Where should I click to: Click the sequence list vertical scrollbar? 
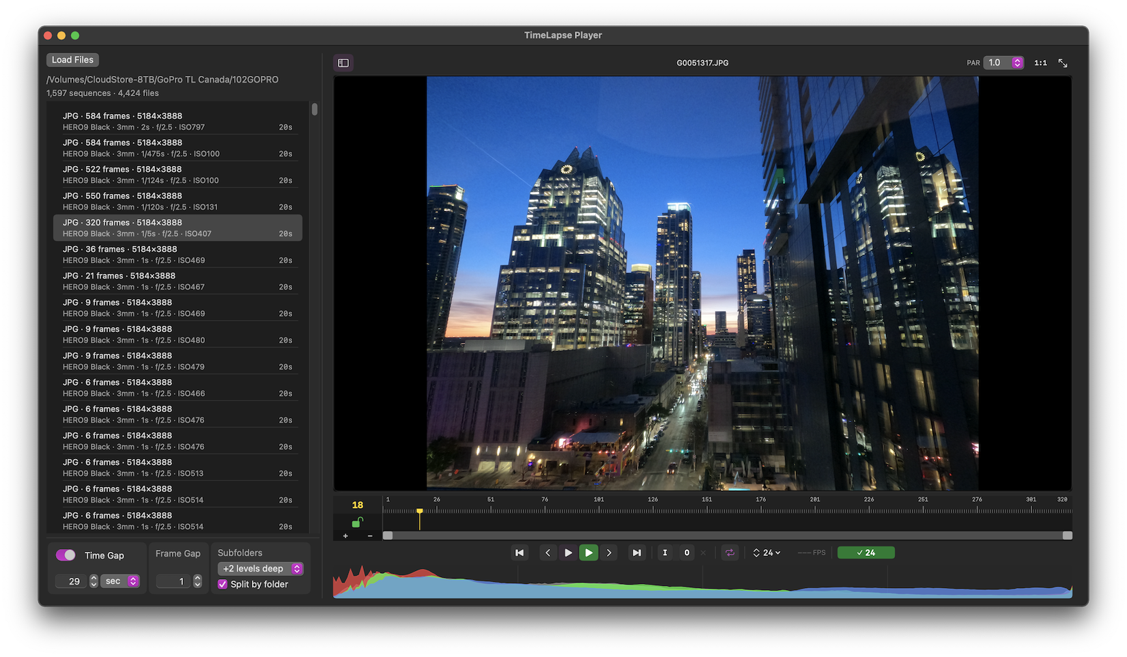(x=315, y=109)
